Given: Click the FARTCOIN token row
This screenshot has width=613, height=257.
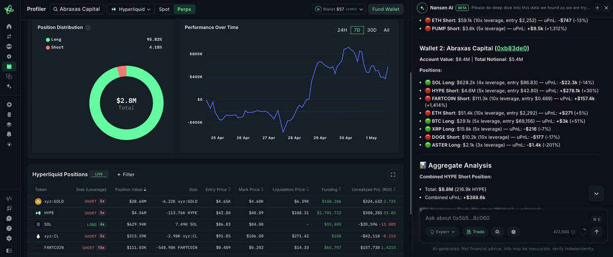Looking at the screenshot, I should (215, 248).
